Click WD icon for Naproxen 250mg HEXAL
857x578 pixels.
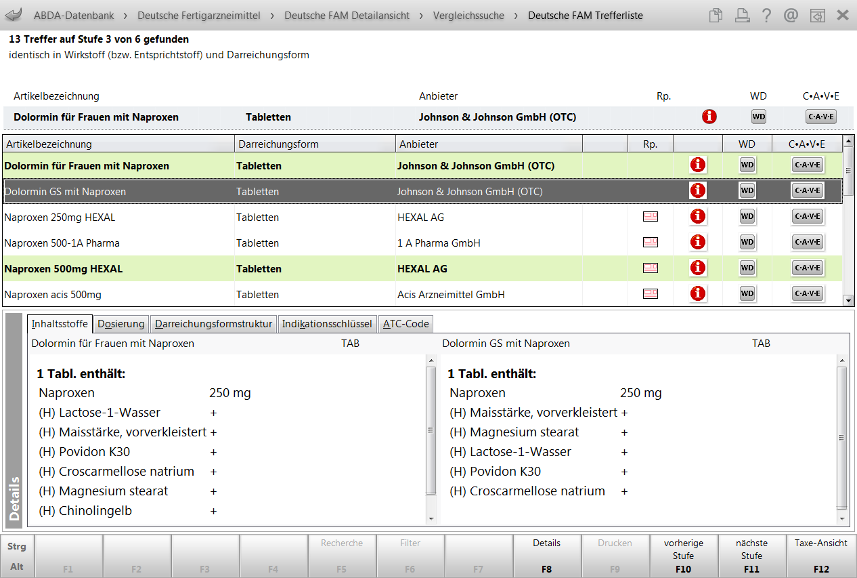(747, 217)
